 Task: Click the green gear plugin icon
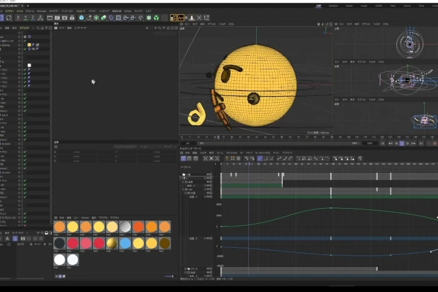[149, 18]
